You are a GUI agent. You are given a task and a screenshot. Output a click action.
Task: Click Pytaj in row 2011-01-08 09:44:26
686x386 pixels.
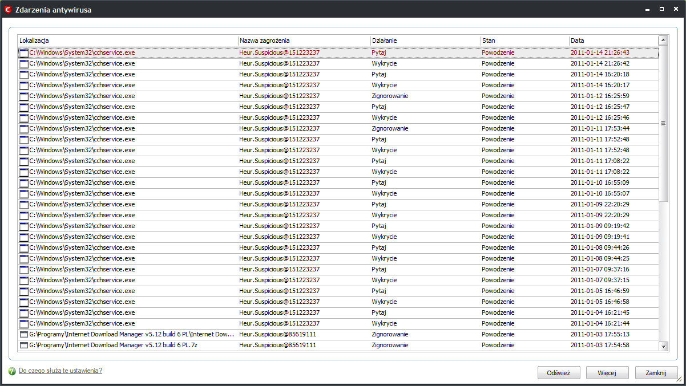pyautogui.click(x=379, y=247)
